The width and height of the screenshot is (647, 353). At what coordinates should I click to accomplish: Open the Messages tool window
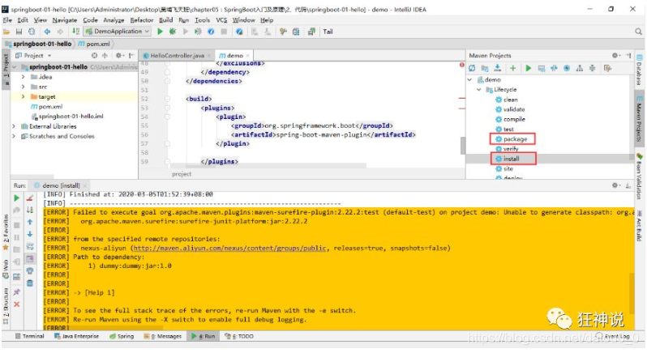[x=163, y=336]
